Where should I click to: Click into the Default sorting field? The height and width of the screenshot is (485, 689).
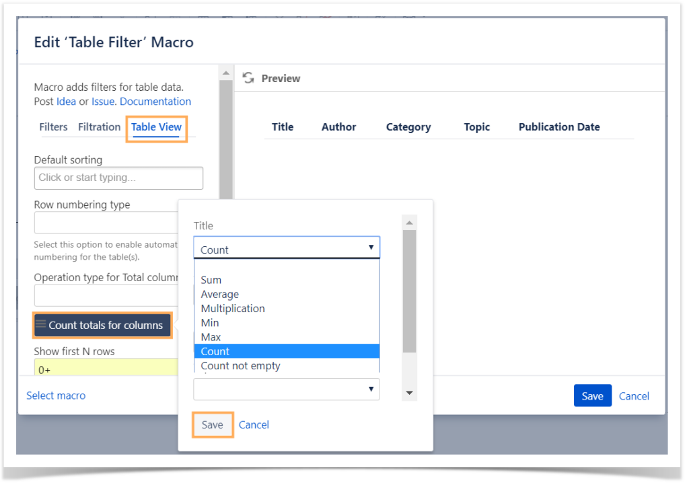coord(118,178)
